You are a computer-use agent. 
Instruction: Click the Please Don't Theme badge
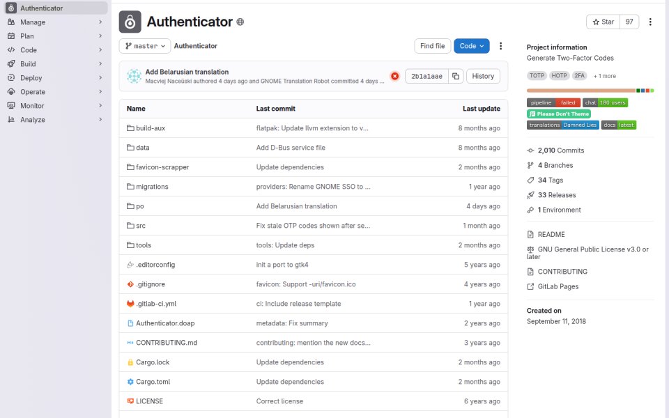(x=558, y=114)
